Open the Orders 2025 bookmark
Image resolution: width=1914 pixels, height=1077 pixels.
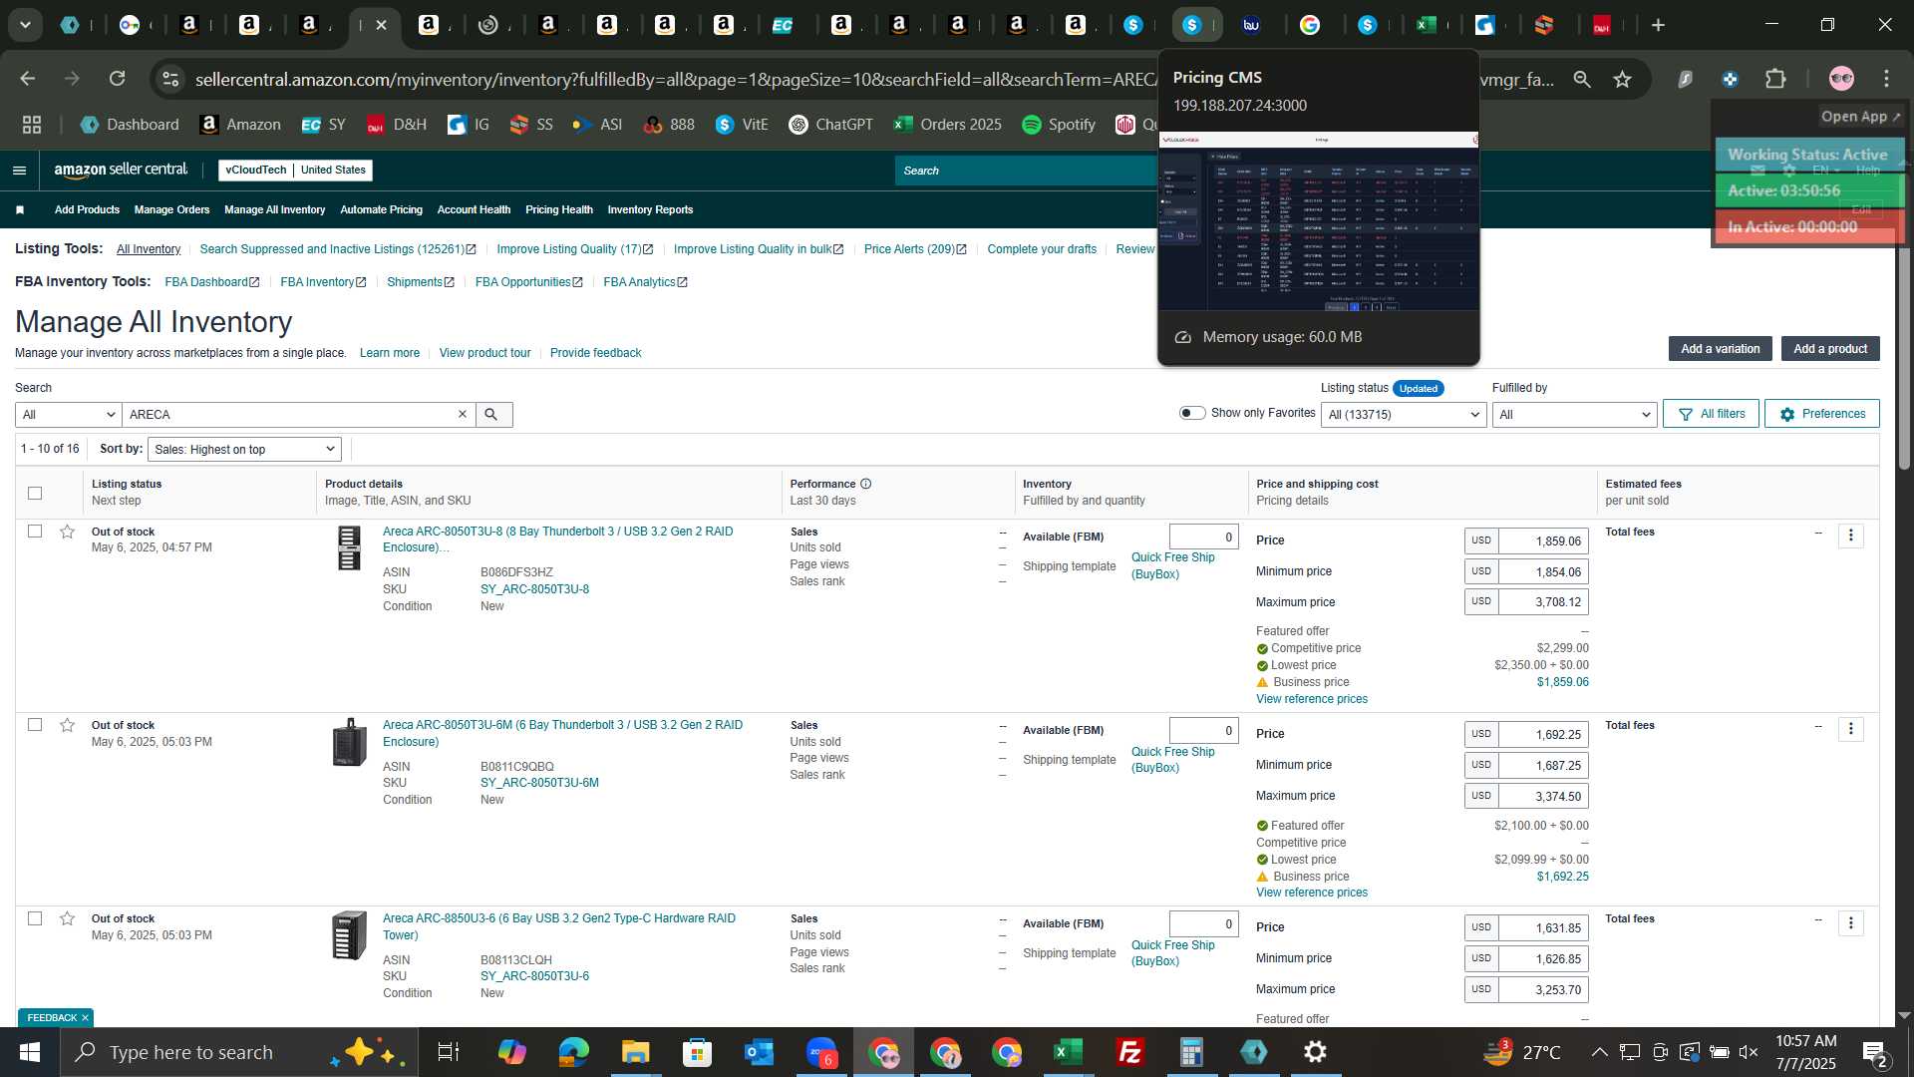point(948,125)
